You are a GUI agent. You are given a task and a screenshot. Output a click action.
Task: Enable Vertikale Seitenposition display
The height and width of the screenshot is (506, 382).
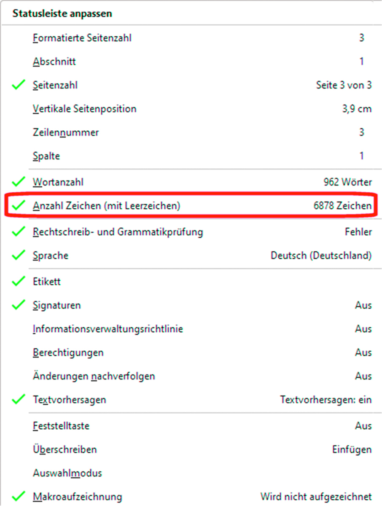pos(84,108)
